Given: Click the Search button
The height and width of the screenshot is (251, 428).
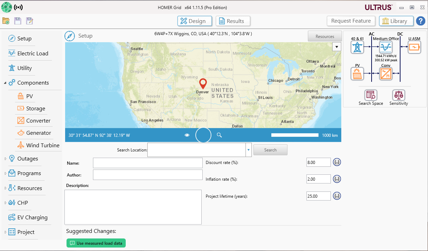Looking at the screenshot, I should click(x=270, y=150).
